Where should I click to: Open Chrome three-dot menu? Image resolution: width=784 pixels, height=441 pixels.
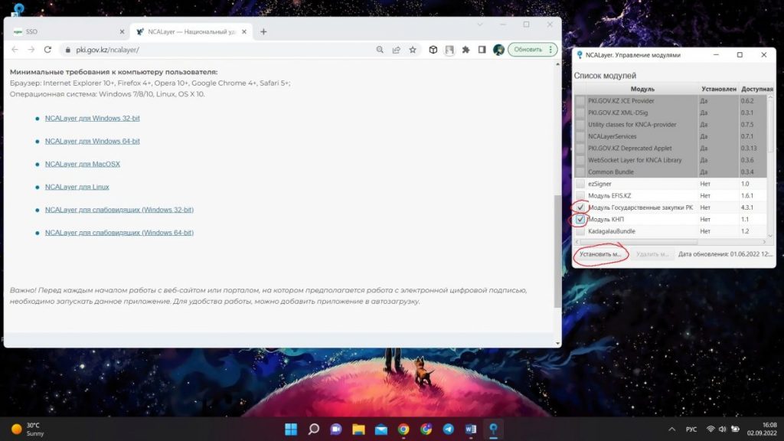click(x=550, y=50)
